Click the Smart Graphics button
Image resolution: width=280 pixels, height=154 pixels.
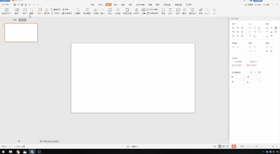point(56,9)
